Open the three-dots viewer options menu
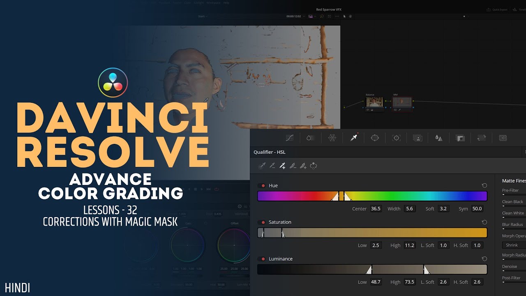Viewport: 526px width, 296px height. point(337,16)
